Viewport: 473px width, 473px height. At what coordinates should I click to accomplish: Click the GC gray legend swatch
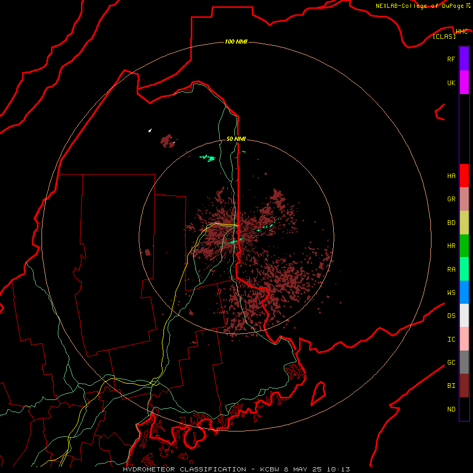[464, 362]
